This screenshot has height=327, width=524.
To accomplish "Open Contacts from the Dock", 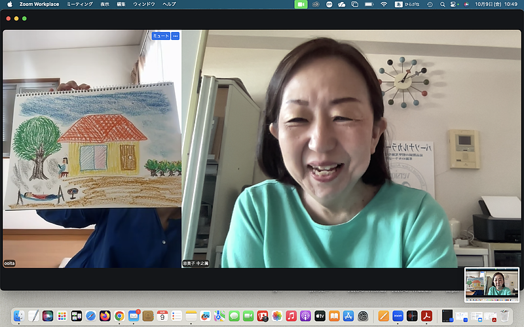I will pos(148,316).
